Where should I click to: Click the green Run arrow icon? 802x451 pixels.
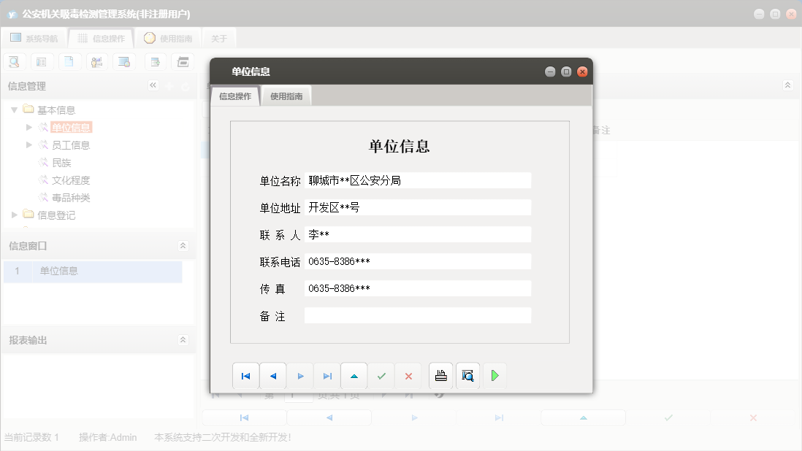pos(494,375)
